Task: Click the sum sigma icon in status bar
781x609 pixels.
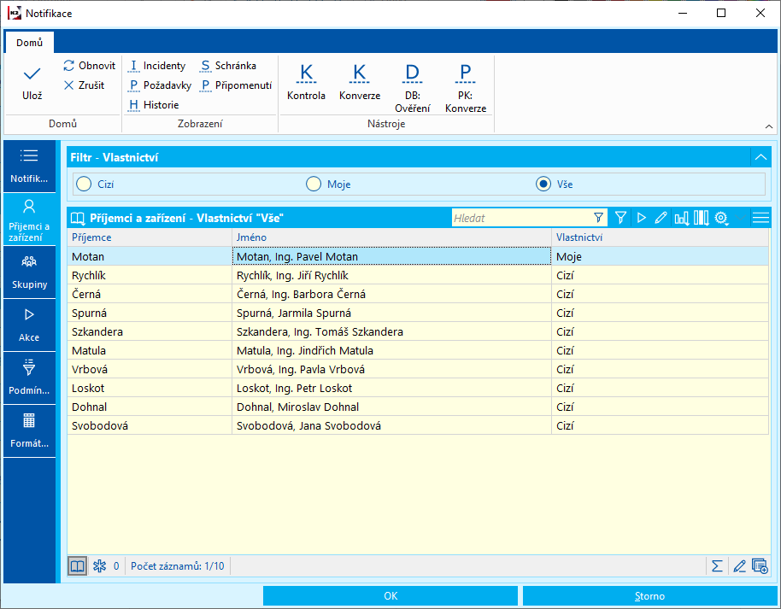Action: point(717,565)
